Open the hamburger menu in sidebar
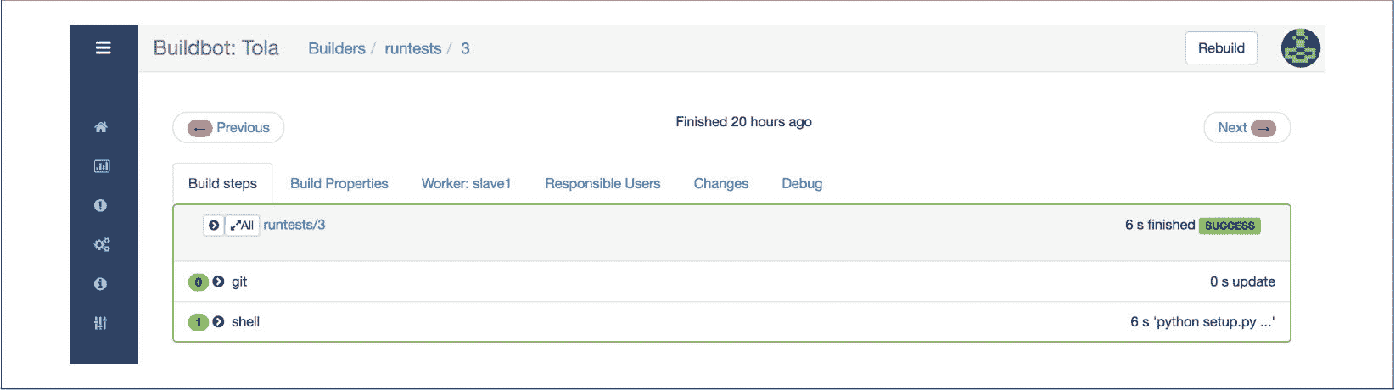 [103, 47]
